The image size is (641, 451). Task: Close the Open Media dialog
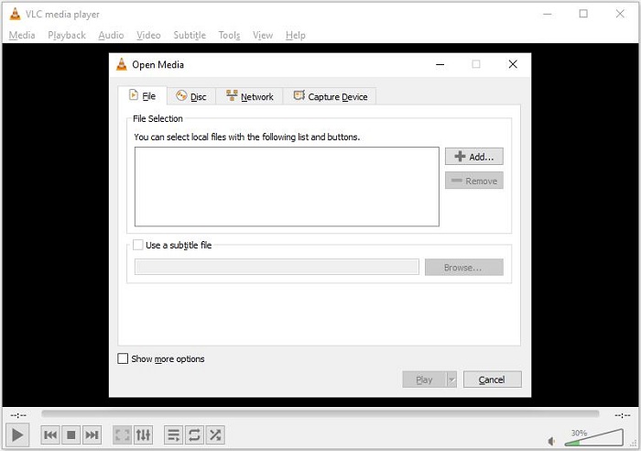[513, 64]
